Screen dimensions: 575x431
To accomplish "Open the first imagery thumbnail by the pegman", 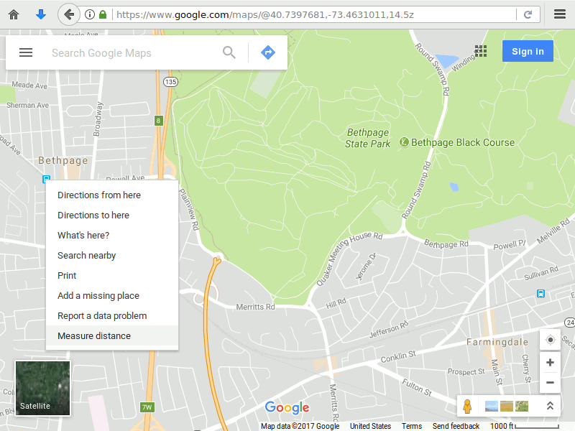I will [492, 406].
